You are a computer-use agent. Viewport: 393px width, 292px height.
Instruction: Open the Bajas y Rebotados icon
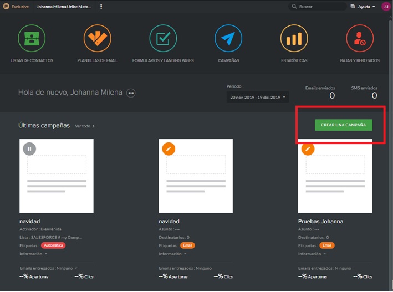[x=360, y=39]
